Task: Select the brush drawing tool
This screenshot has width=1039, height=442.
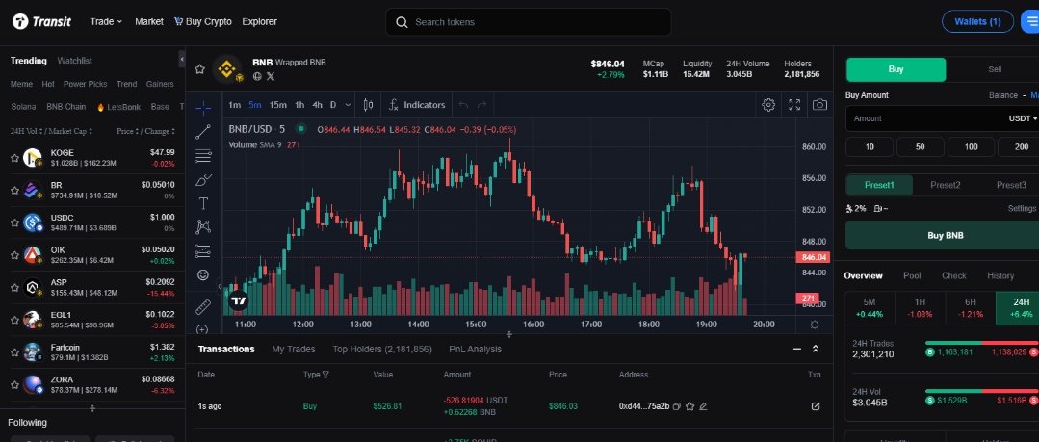Action: (203, 179)
